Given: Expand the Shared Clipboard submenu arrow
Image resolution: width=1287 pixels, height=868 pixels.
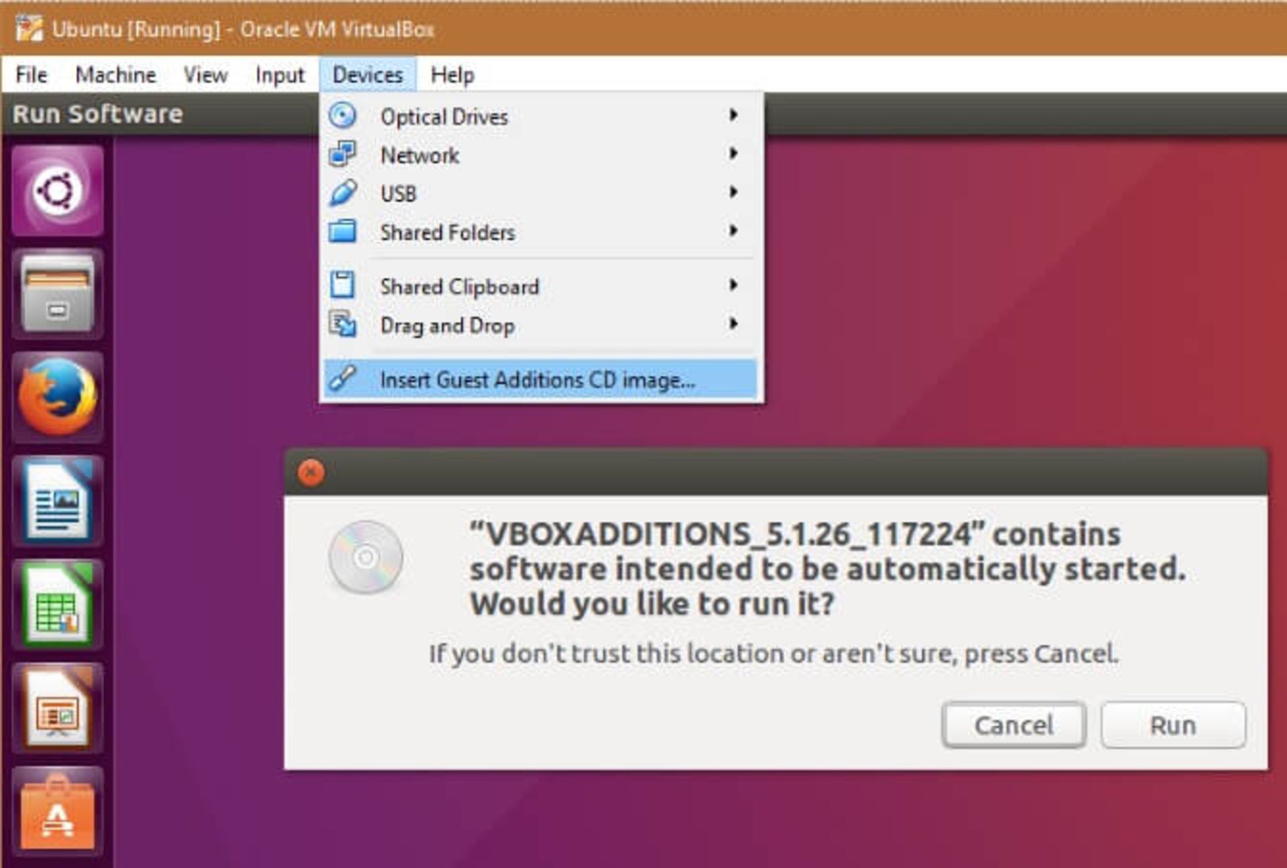Looking at the screenshot, I should coord(734,286).
